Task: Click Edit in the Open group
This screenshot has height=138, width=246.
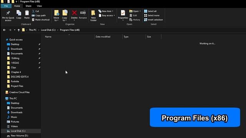Action: [133, 15]
